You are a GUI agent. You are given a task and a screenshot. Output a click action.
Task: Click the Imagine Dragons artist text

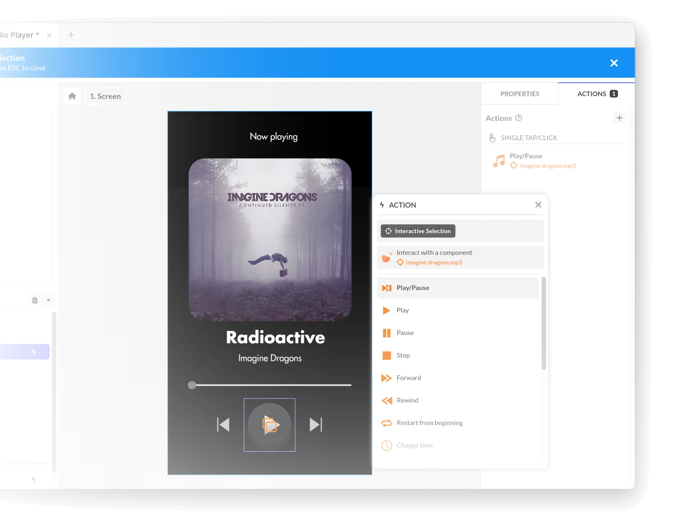270,358
